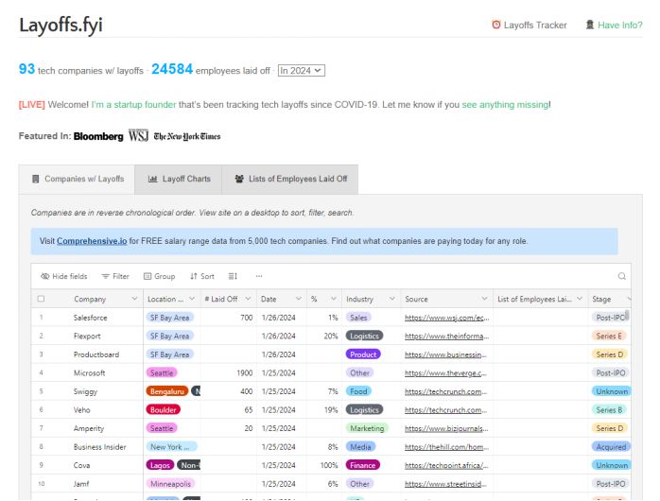Viewport: 660px width, 501px height.
Task: Click the I'm a startup founder link
Action: (133, 105)
